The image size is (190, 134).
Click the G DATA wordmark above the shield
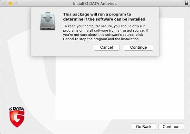[x=17, y=109]
